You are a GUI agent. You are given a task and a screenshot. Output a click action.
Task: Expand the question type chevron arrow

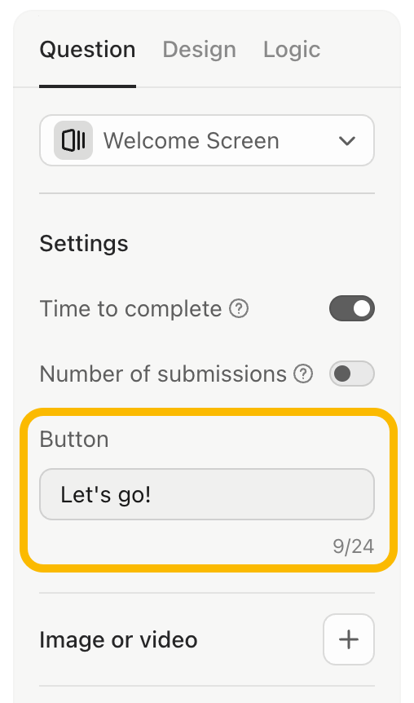(x=347, y=141)
